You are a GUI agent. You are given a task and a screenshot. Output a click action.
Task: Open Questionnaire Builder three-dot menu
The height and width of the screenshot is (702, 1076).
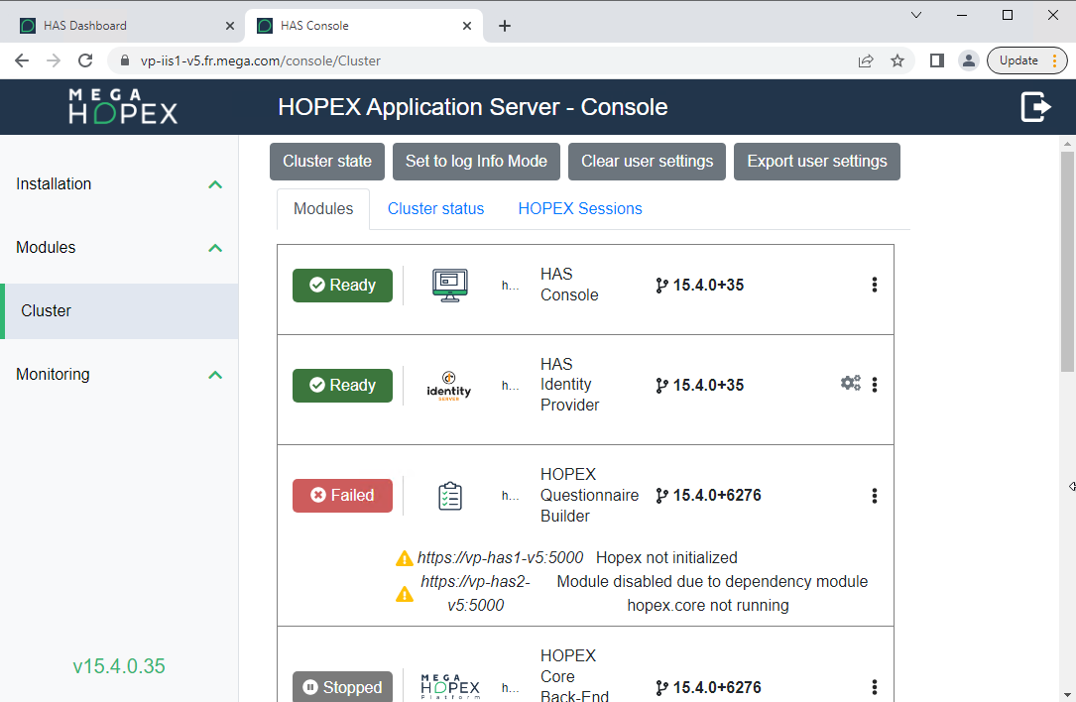click(x=874, y=496)
